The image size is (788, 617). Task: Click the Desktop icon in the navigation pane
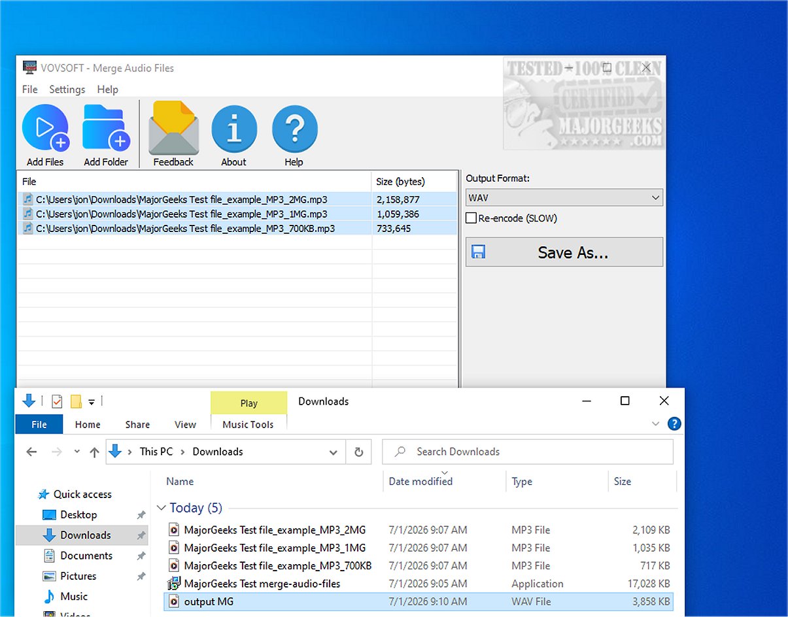(x=50, y=514)
